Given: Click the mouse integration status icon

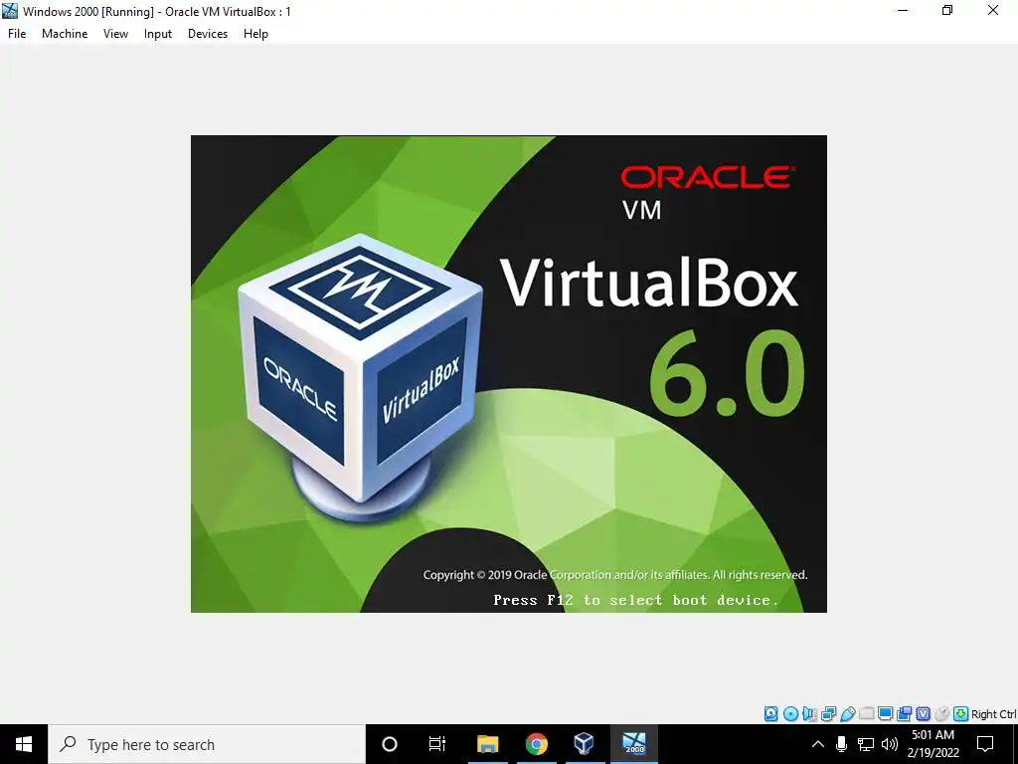Looking at the screenshot, I should pyautogui.click(x=941, y=714).
